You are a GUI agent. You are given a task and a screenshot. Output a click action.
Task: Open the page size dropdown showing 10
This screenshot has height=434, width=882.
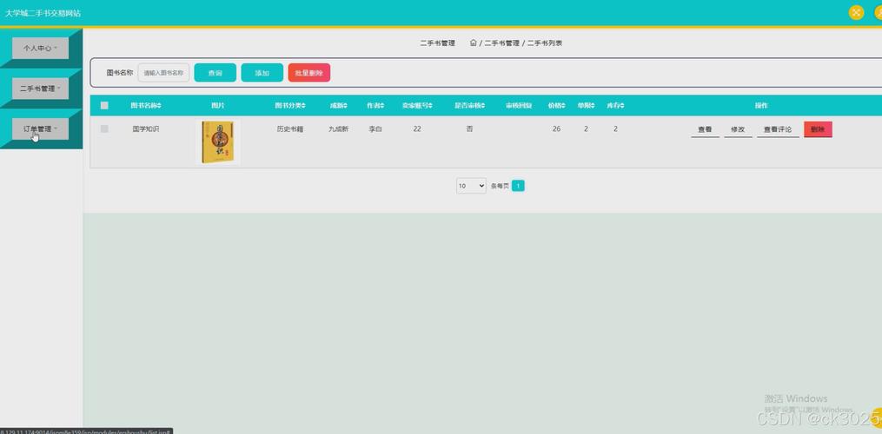pyautogui.click(x=471, y=186)
